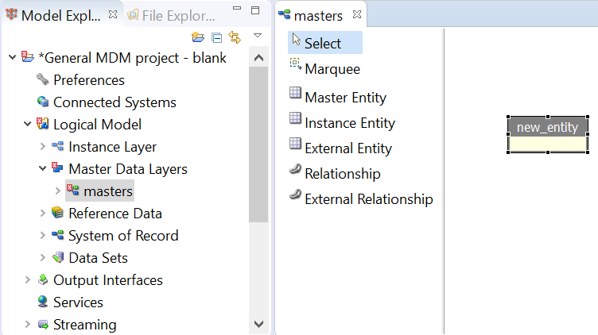Image resolution: width=598 pixels, height=335 pixels.
Task: Click Collapse All in Model Explorer
Action: tap(216, 37)
